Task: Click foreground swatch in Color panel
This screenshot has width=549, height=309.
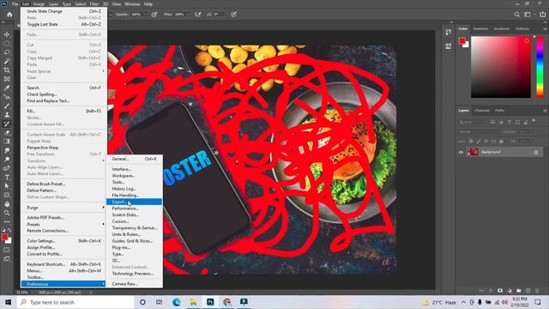Action: coord(462,41)
